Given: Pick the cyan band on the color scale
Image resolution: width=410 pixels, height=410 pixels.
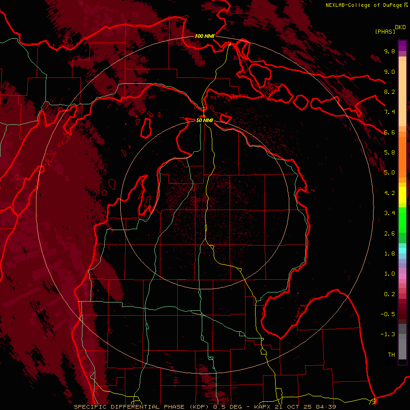Looking at the screenshot, I should point(402,251).
